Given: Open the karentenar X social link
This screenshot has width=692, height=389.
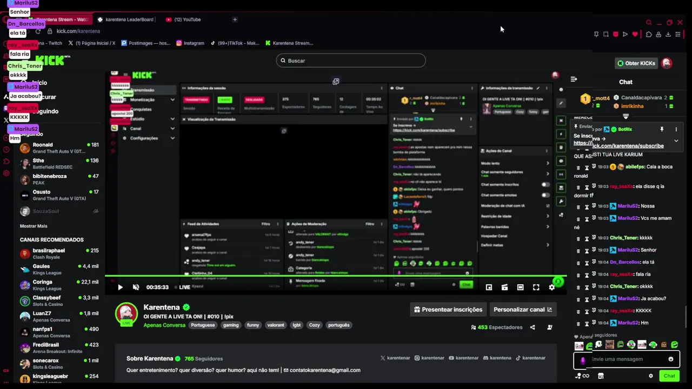Looking at the screenshot, I should tap(395, 358).
